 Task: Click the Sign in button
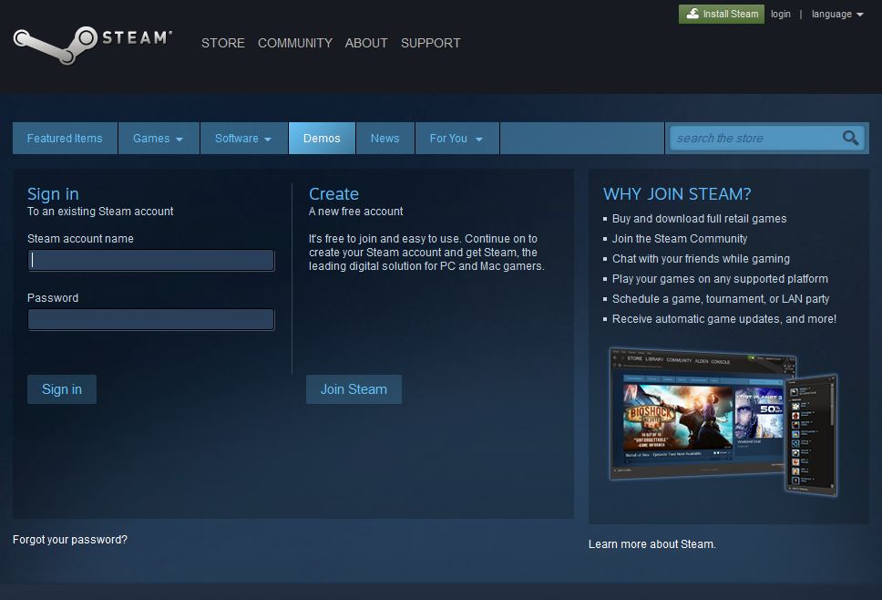pyautogui.click(x=62, y=389)
